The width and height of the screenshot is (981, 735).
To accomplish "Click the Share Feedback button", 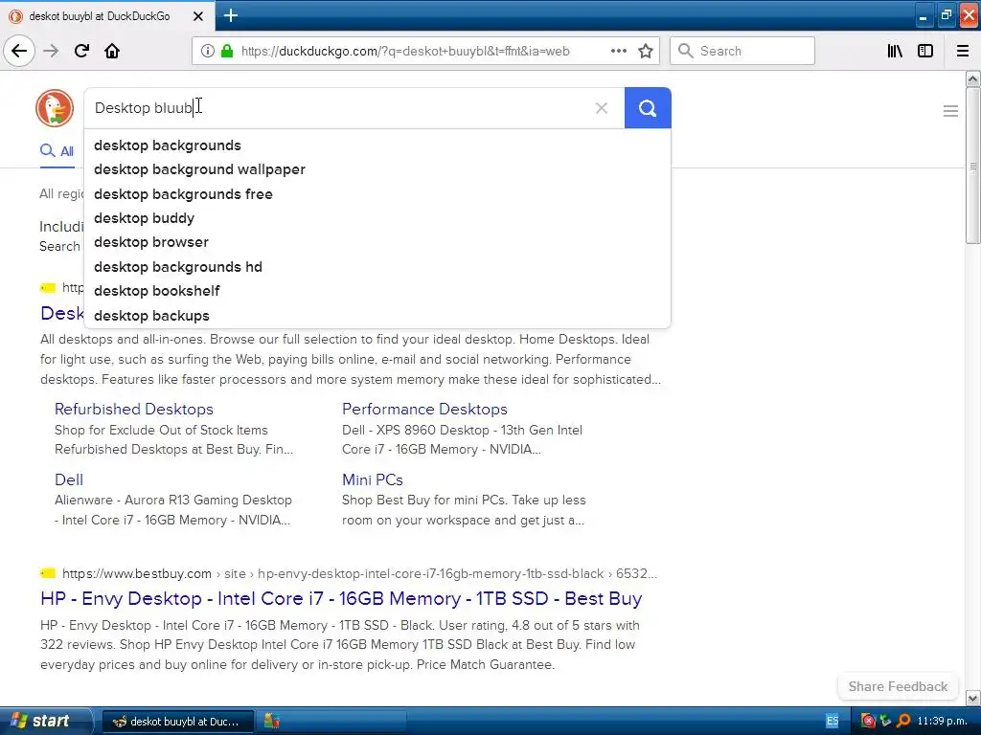I will pos(898,686).
